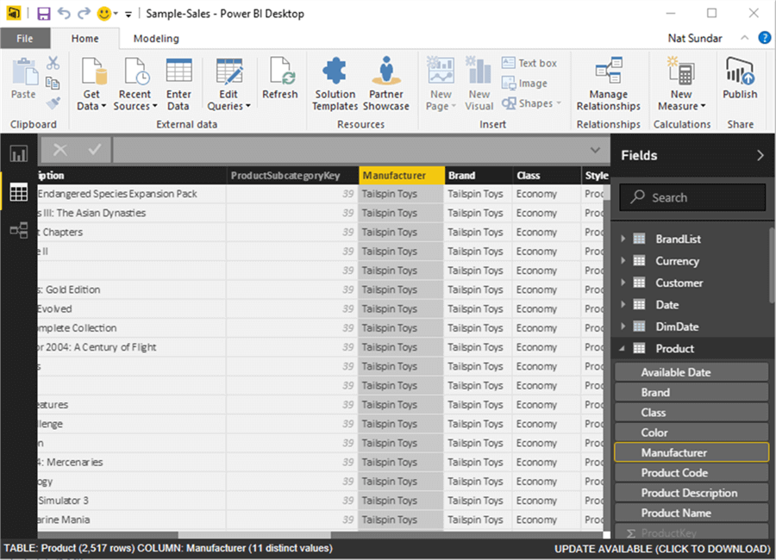Redo the last action
The height and width of the screenshot is (560, 776).
[x=84, y=14]
